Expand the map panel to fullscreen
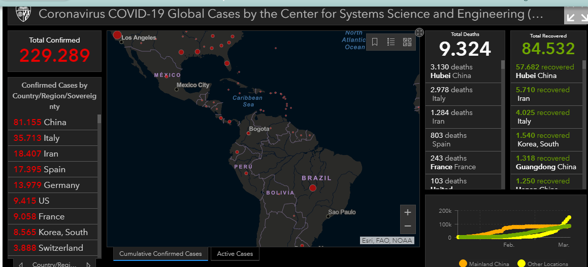Viewport: 588px width, 267px height. tap(419, 32)
